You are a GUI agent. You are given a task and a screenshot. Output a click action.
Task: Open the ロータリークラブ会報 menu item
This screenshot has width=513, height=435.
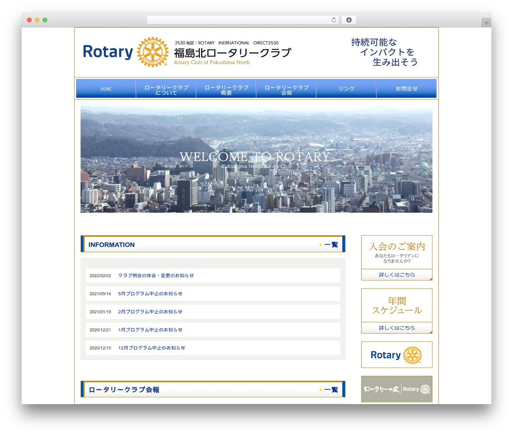click(287, 89)
